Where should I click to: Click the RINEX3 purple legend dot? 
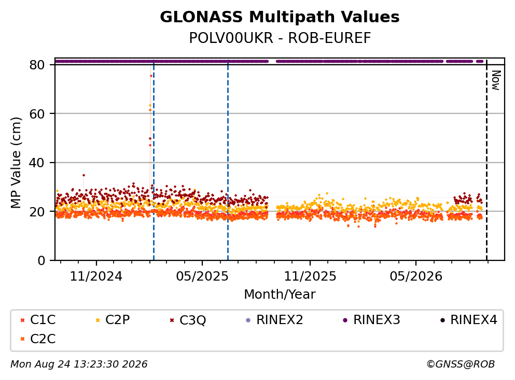pyautogui.click(x=345, y=320)
